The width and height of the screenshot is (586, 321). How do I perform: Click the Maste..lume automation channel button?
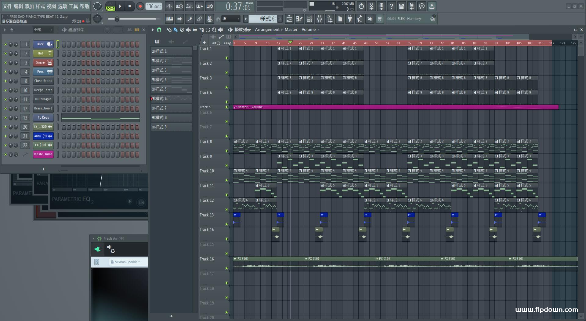point(43,154)
